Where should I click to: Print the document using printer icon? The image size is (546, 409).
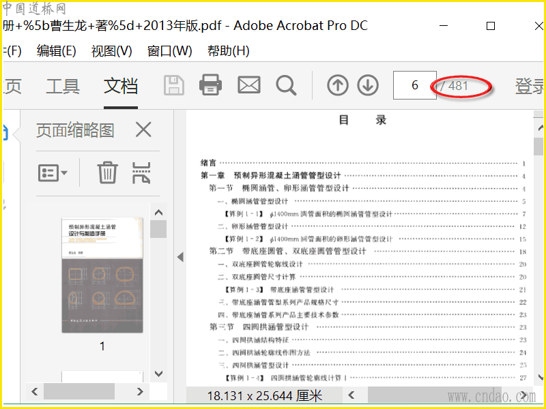[210, 85]
